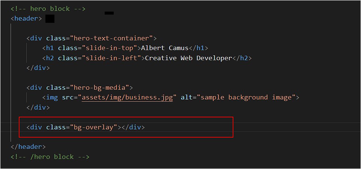Click the h1 opening tag
This screenshot has height=169, width=361.
tap(50, 48)
